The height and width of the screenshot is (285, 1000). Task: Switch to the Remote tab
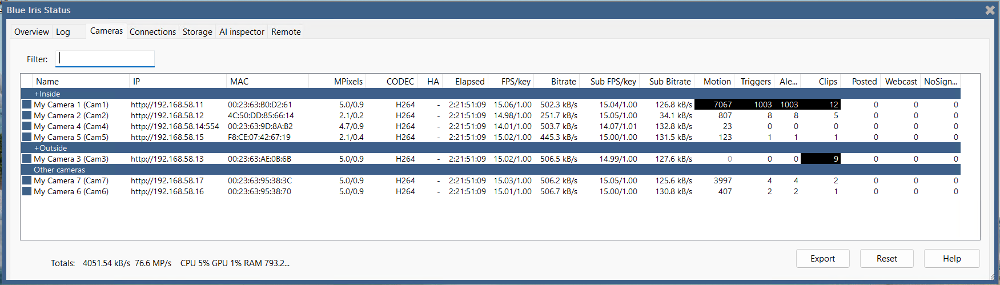point(286,32)
